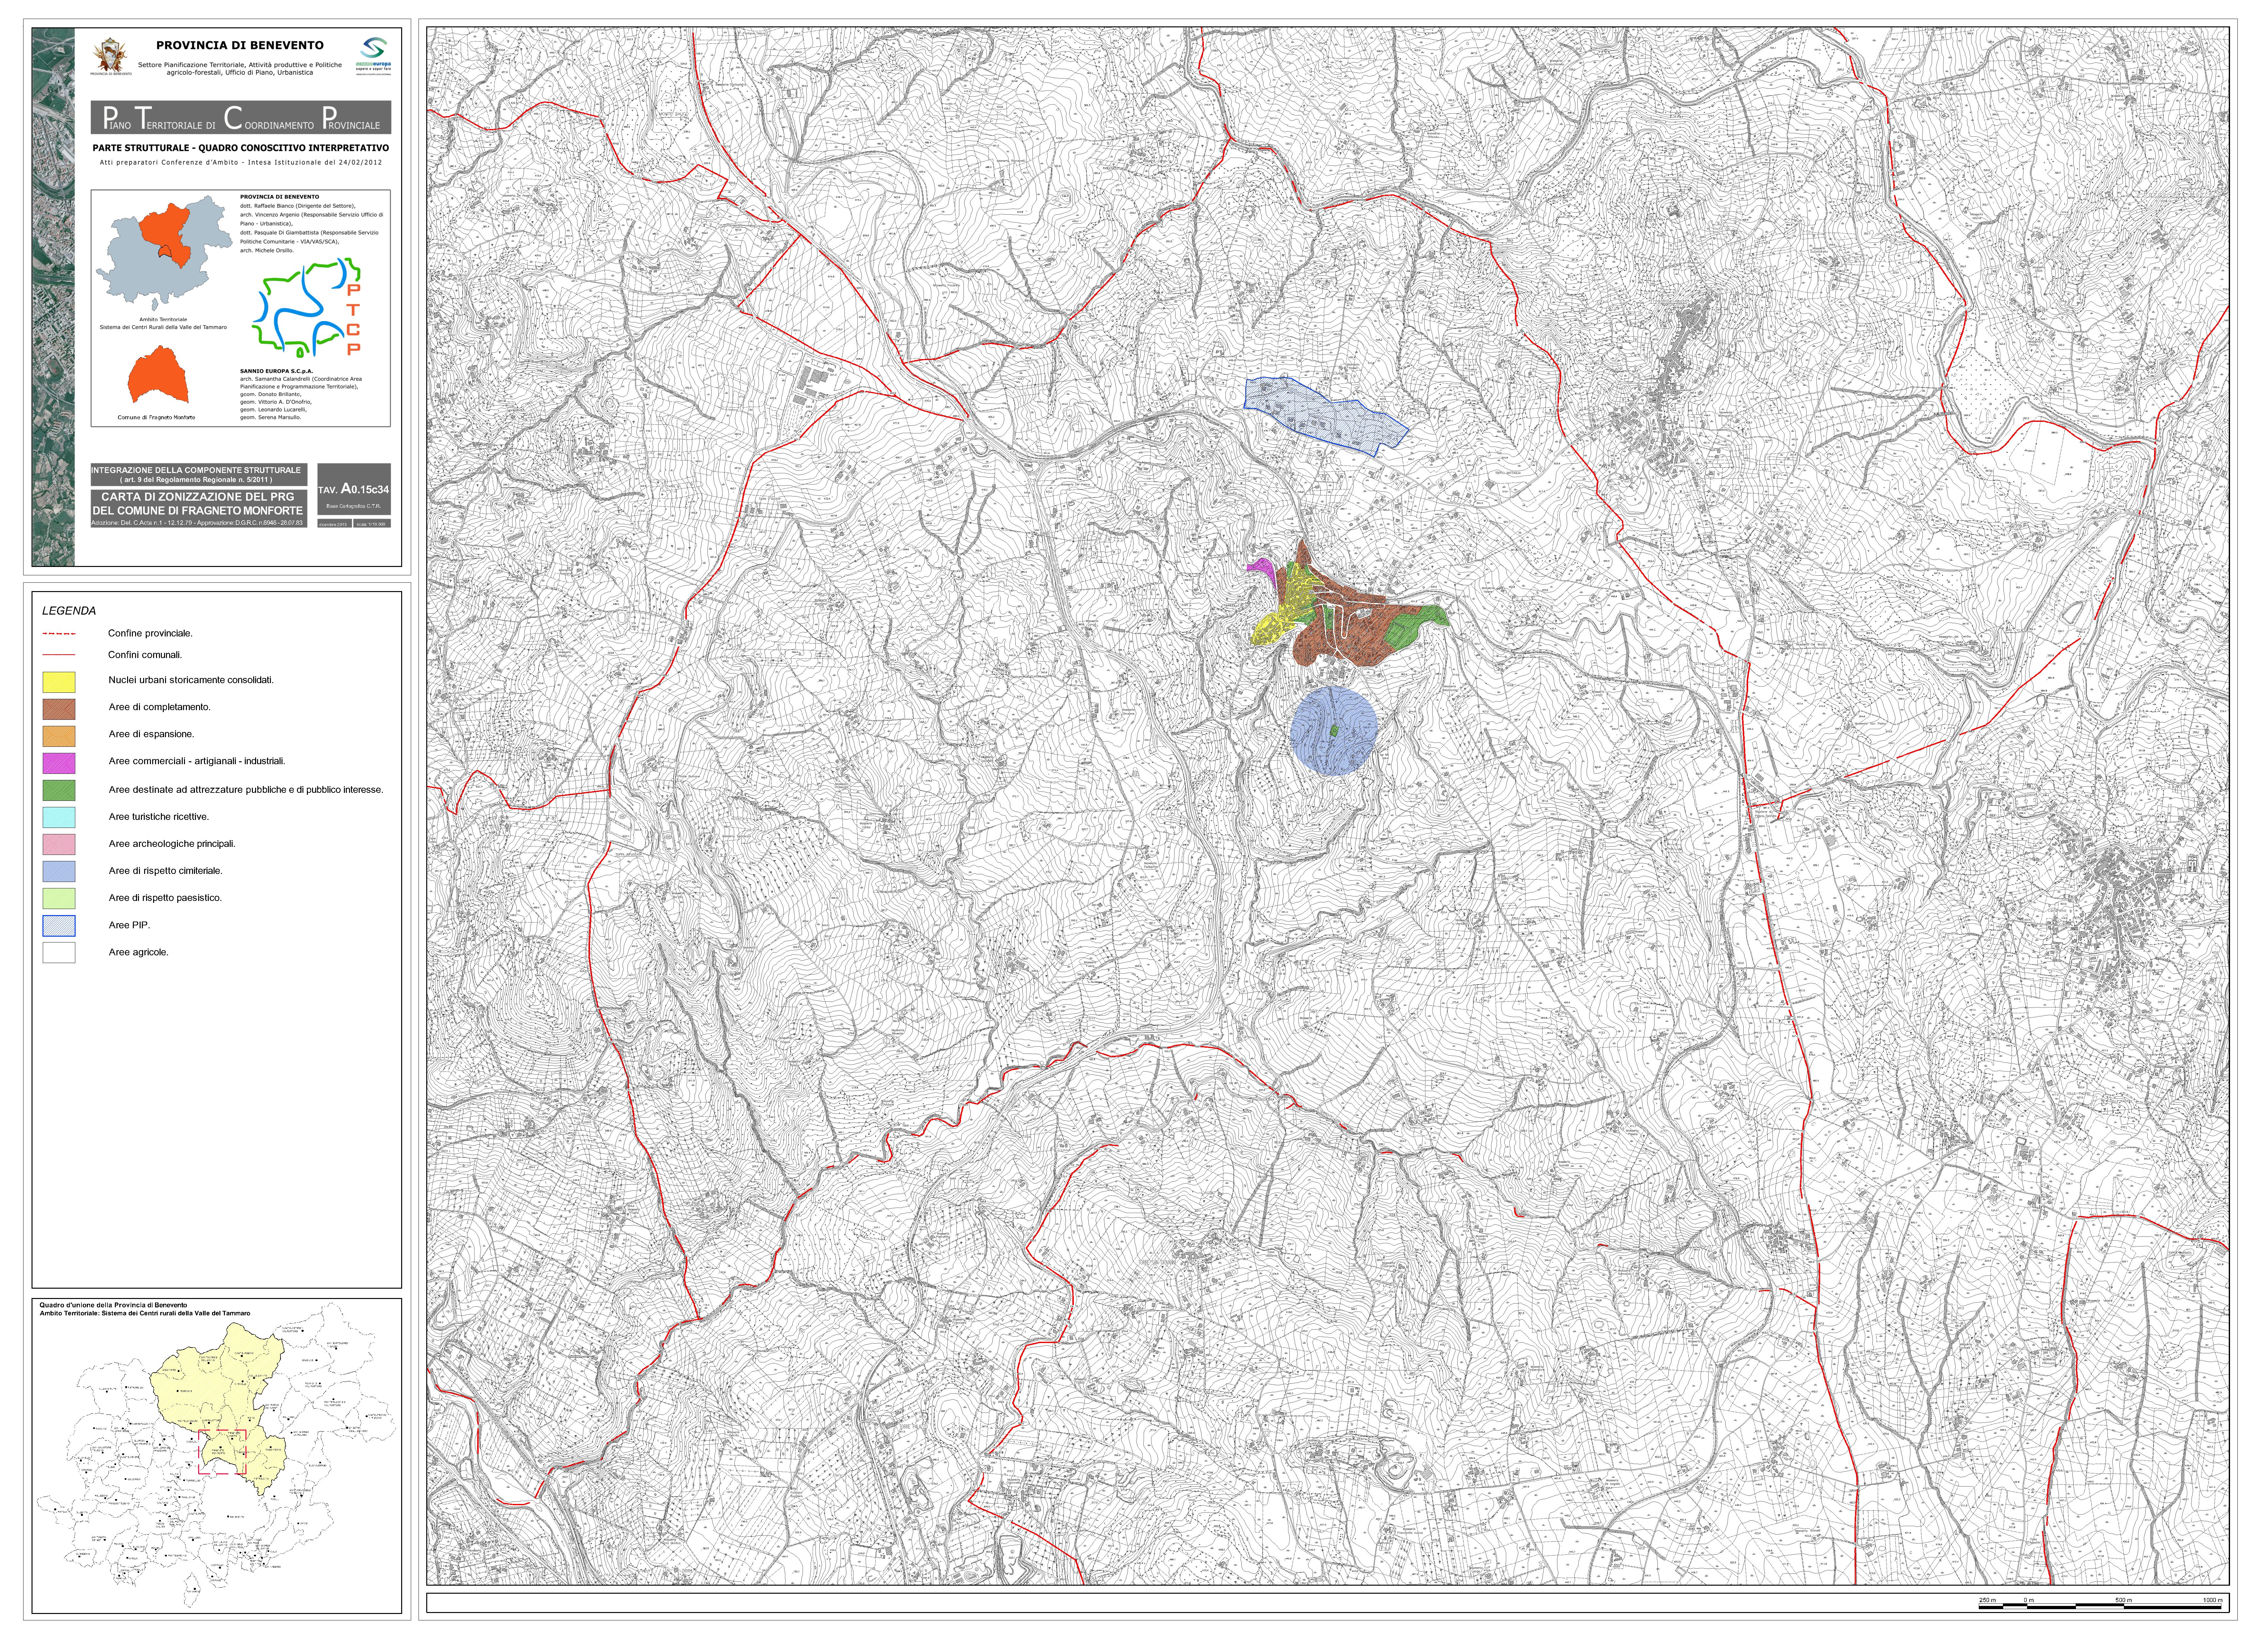Click the "Atti preparatori Conferenze d'Ambito" line
The width and height of the screenshot is (2268, 1641).
(x=241, y=162)
